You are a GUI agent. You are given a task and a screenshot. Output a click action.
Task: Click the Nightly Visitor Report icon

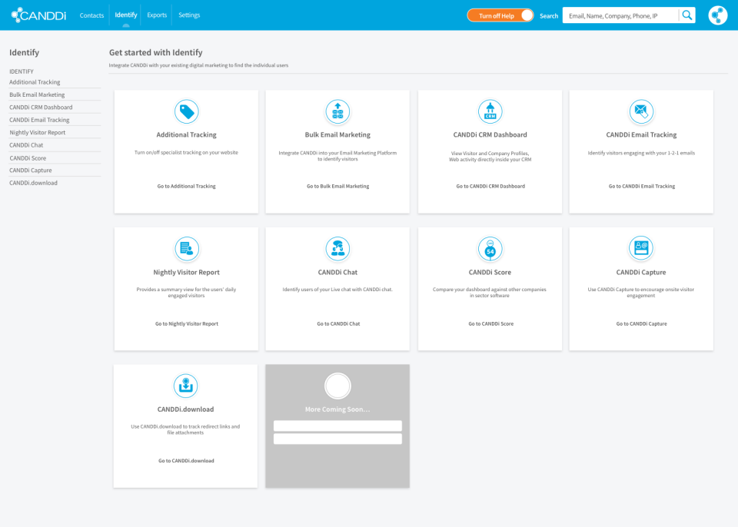click(x=186, y=248)
